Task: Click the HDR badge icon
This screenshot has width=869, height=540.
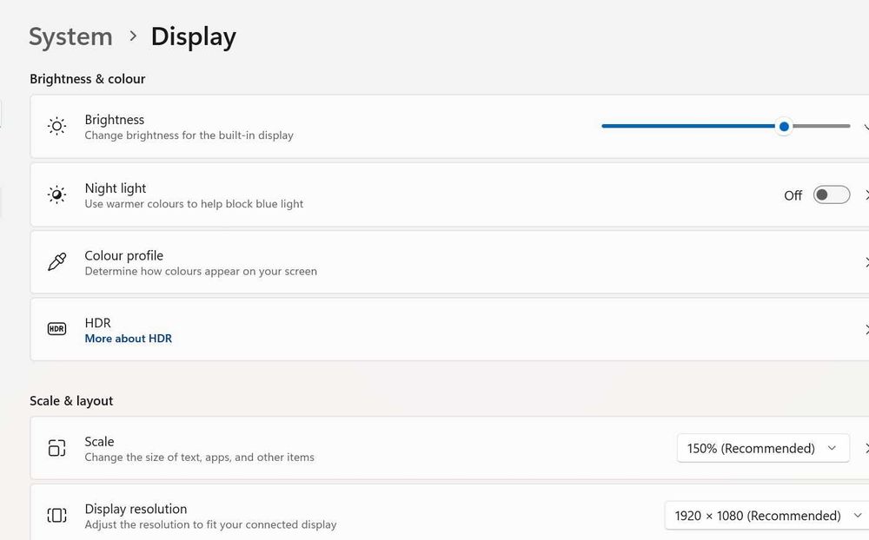Action: tap(56, 329)
